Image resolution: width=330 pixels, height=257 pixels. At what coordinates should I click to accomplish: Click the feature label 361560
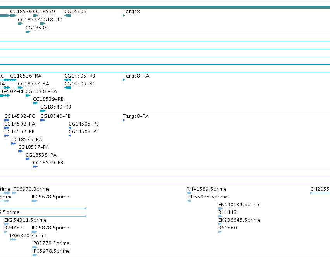click(228, 228)
